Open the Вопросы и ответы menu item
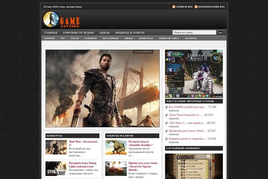268x179 pixels. coord(130,32)
